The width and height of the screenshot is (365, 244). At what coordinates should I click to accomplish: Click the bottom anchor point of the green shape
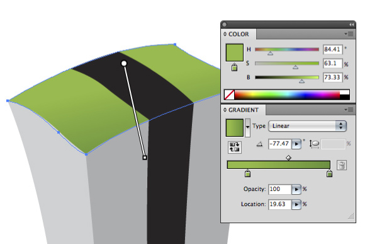click(87, 154)
